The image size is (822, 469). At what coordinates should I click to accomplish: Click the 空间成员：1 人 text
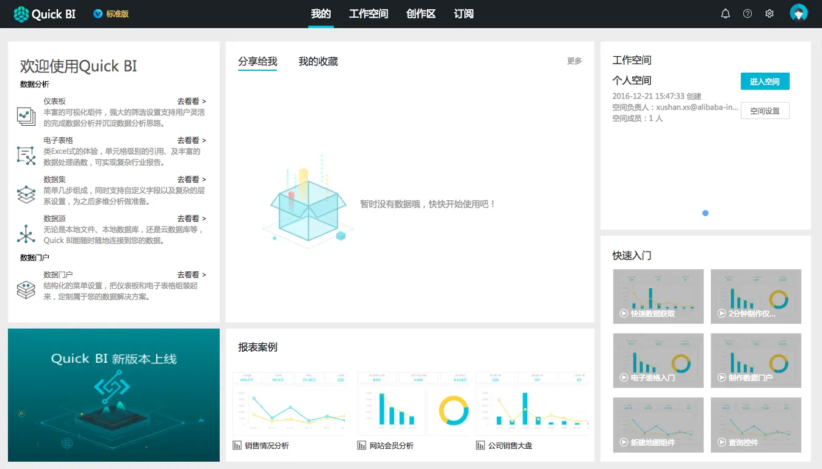(638, 118)
